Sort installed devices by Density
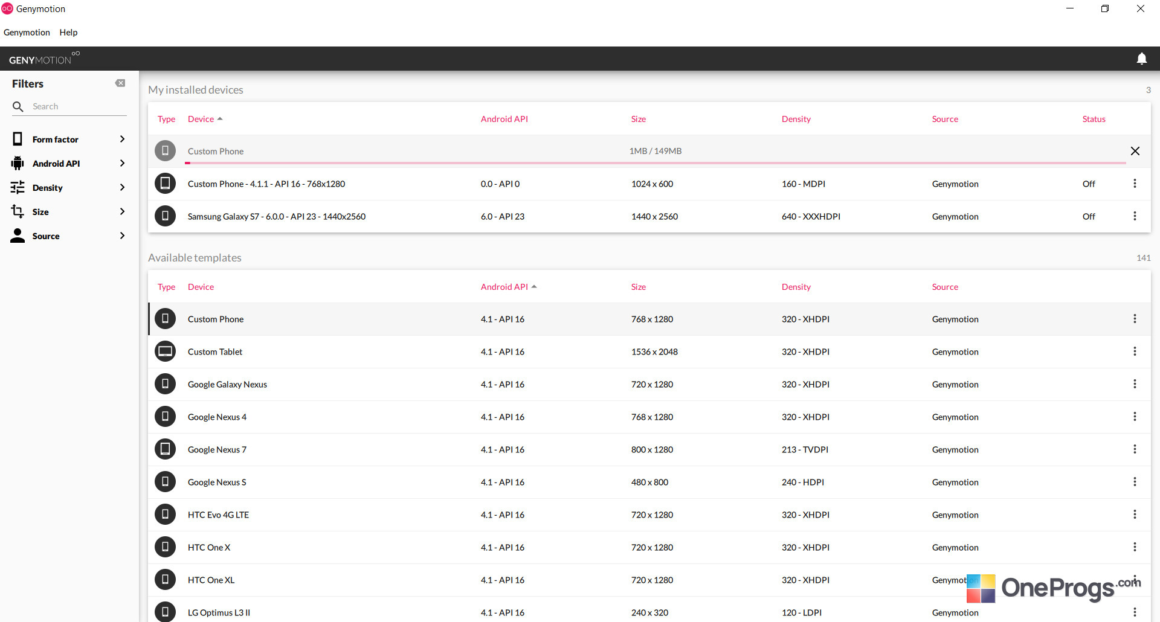The width and height of the screenshot is (1160, 622). [x=796, y=119]
